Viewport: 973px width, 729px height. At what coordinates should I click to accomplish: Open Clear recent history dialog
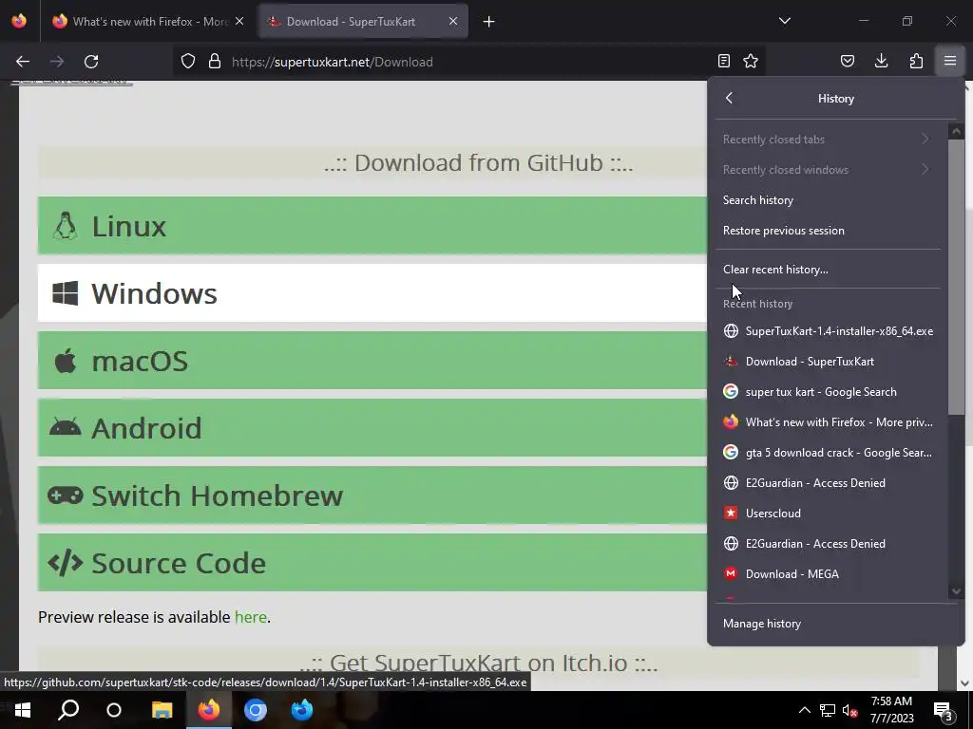click(828, 270)
